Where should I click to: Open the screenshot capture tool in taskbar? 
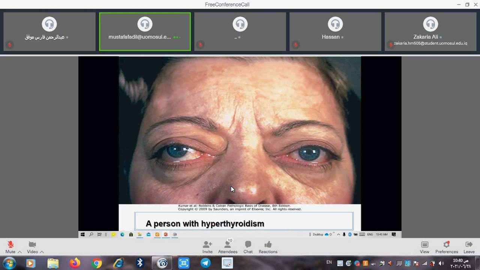click(x=184, y=263)
